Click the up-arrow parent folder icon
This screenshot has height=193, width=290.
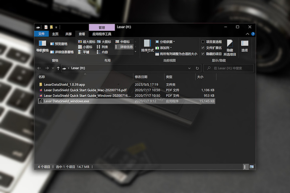click(x=58, y=68)
